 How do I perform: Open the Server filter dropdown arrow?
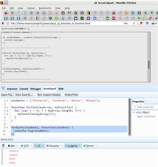coord(96,146)
